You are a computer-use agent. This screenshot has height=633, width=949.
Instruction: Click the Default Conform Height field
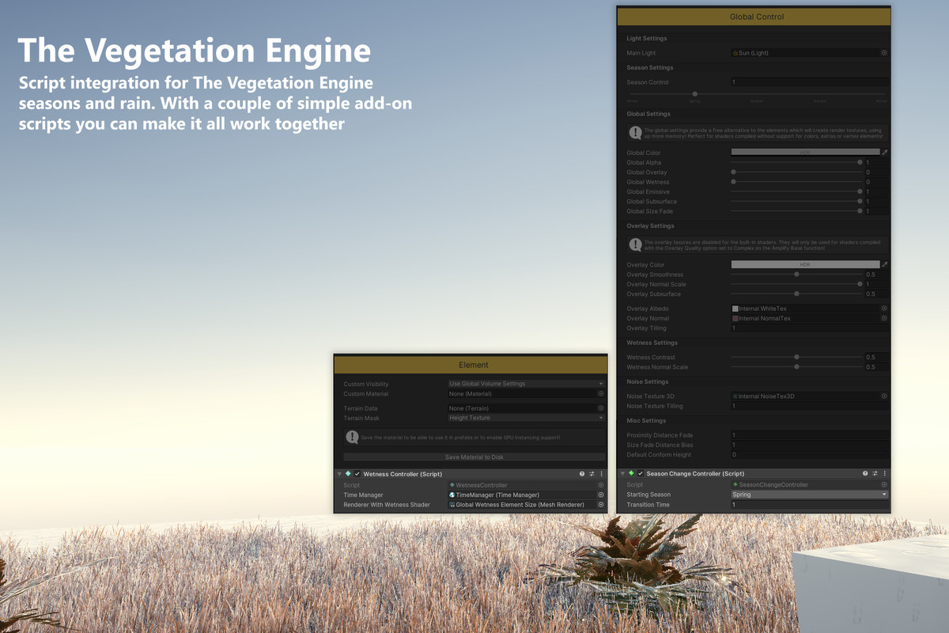click(x=810, y=455)
